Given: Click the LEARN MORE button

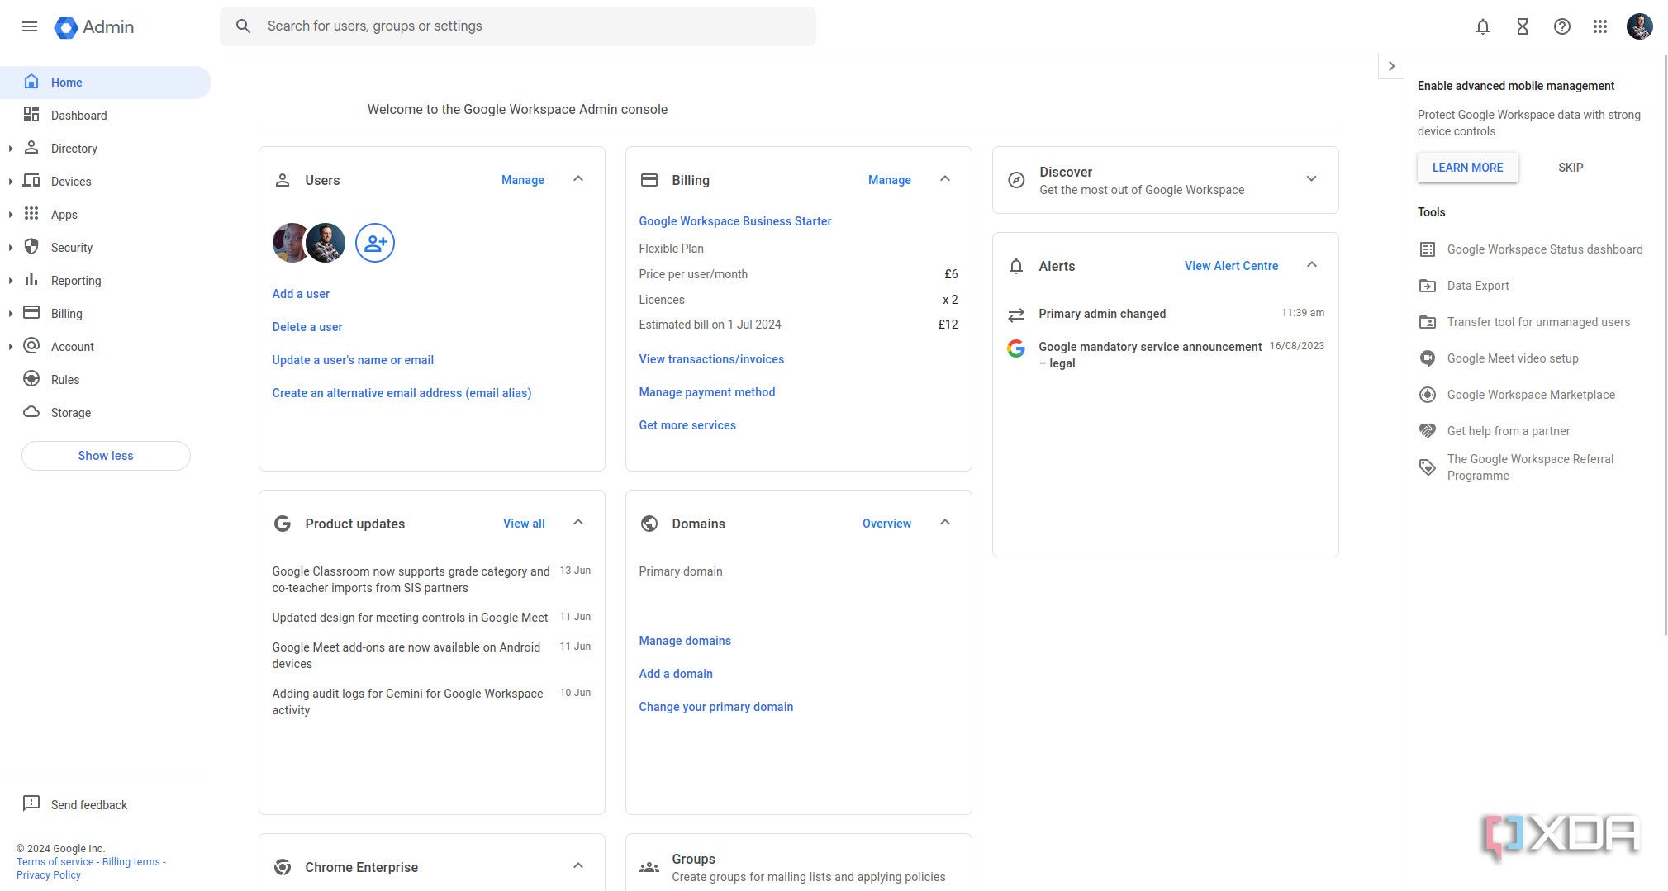Looking at the screenshot, I should (x=1467, y=168).
